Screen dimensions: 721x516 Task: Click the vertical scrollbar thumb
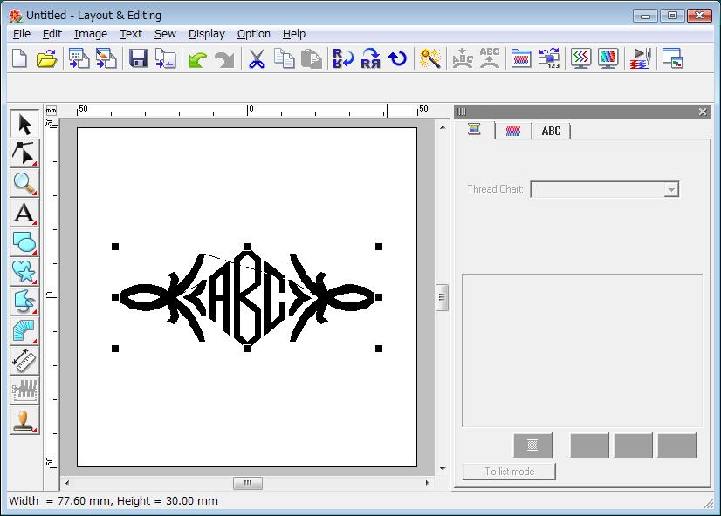pos(442,297)
